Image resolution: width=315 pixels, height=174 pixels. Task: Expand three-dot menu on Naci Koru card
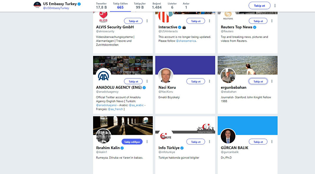tap(210, 81)
